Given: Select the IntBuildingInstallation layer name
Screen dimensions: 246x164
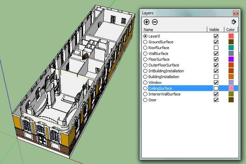Looking at the screenshot, I should [166, 71].
